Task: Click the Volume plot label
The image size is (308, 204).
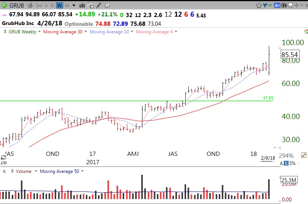Action: click(24, 171)
